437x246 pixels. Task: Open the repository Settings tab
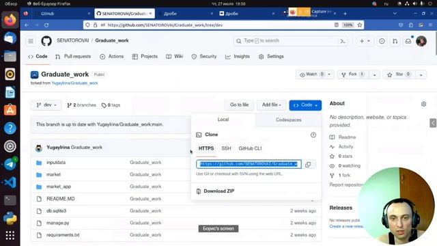click(x=271, y=56)
